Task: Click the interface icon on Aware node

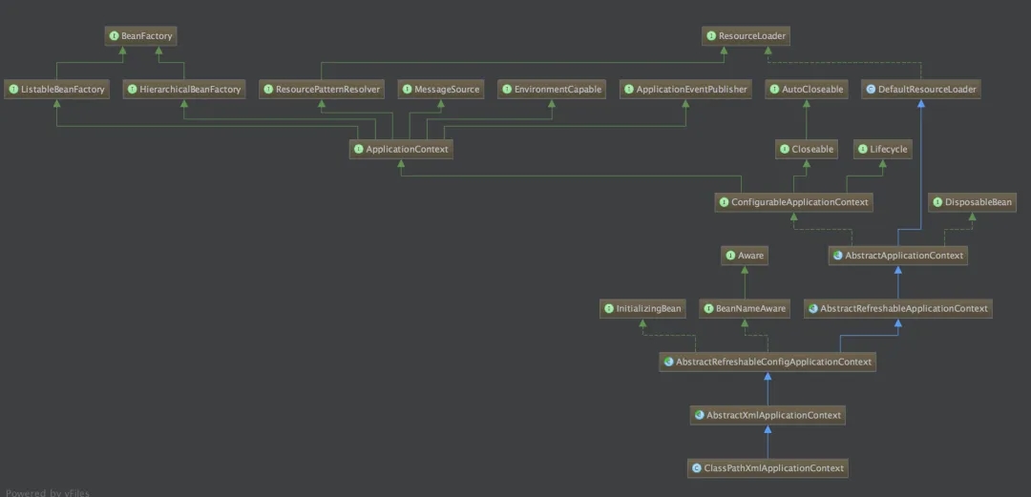Action: pyautogui.click(x=730, y=256)
